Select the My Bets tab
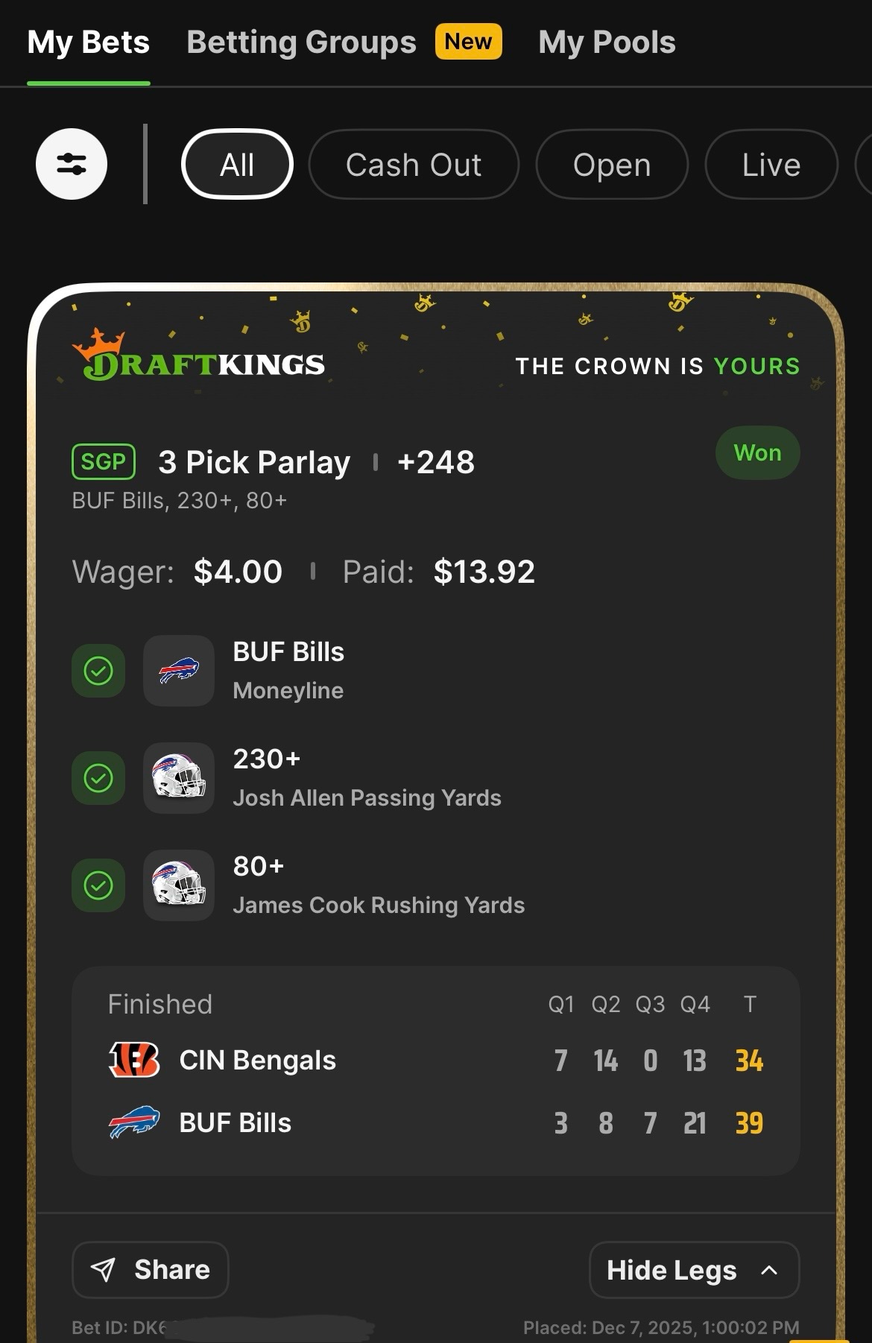 pyautogui.click(x=89, y=42)
